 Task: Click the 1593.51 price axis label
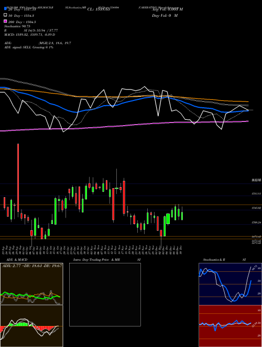tap(256, 193)
